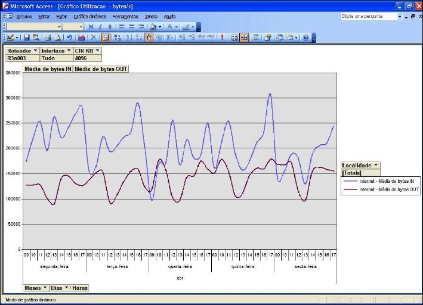Align text right
Viewport: 423px width, 305px height.
pyautogui.click(x=141, y=27)
